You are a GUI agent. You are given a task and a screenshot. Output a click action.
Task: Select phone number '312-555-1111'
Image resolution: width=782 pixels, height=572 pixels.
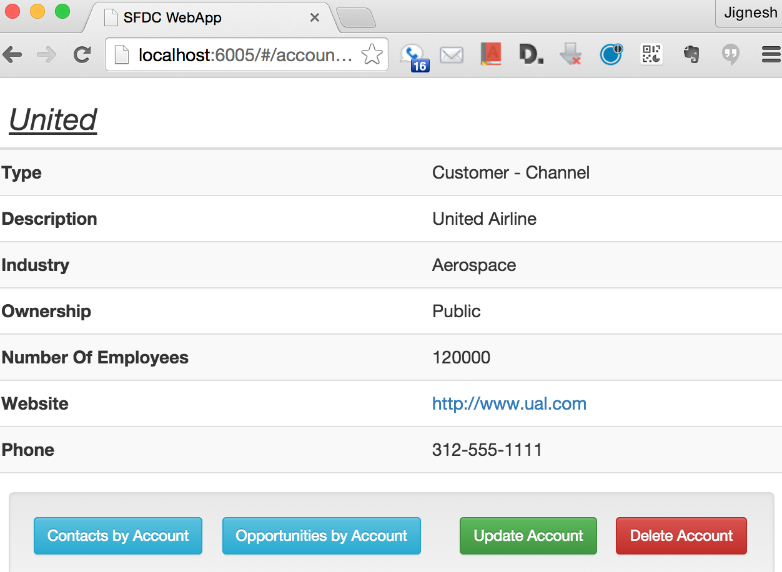pos(487,450)
